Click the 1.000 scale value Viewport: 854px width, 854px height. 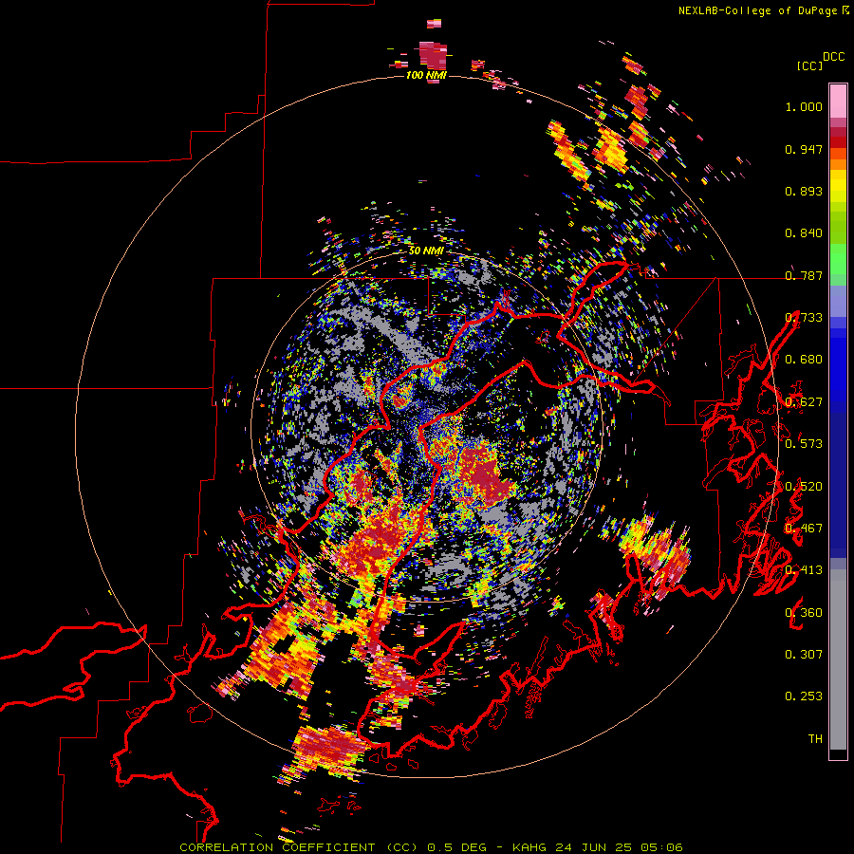coord(804,106)
